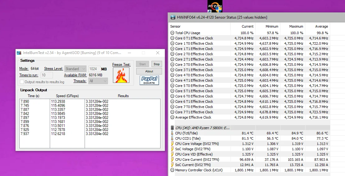This screenshot has height=176, width=345.
Task: Click the Available RAM 6016 MB value
Action: [x=96, y=75]
